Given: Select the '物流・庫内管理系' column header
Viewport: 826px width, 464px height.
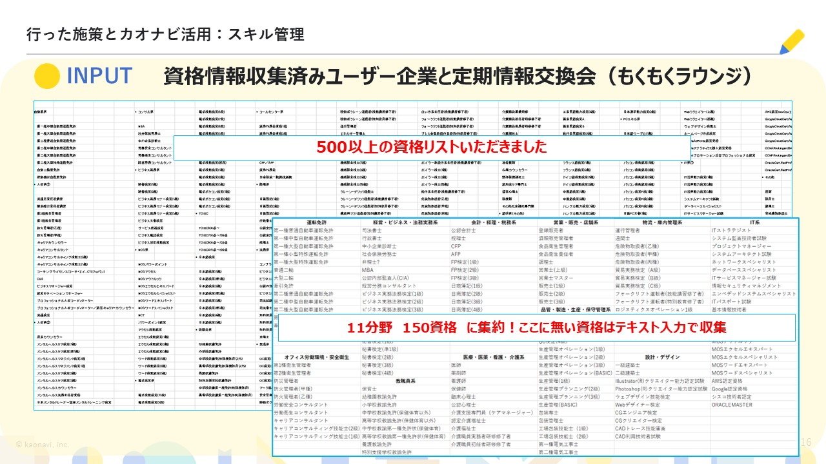Looking at the screenshot, I should [x=653, y=222].
